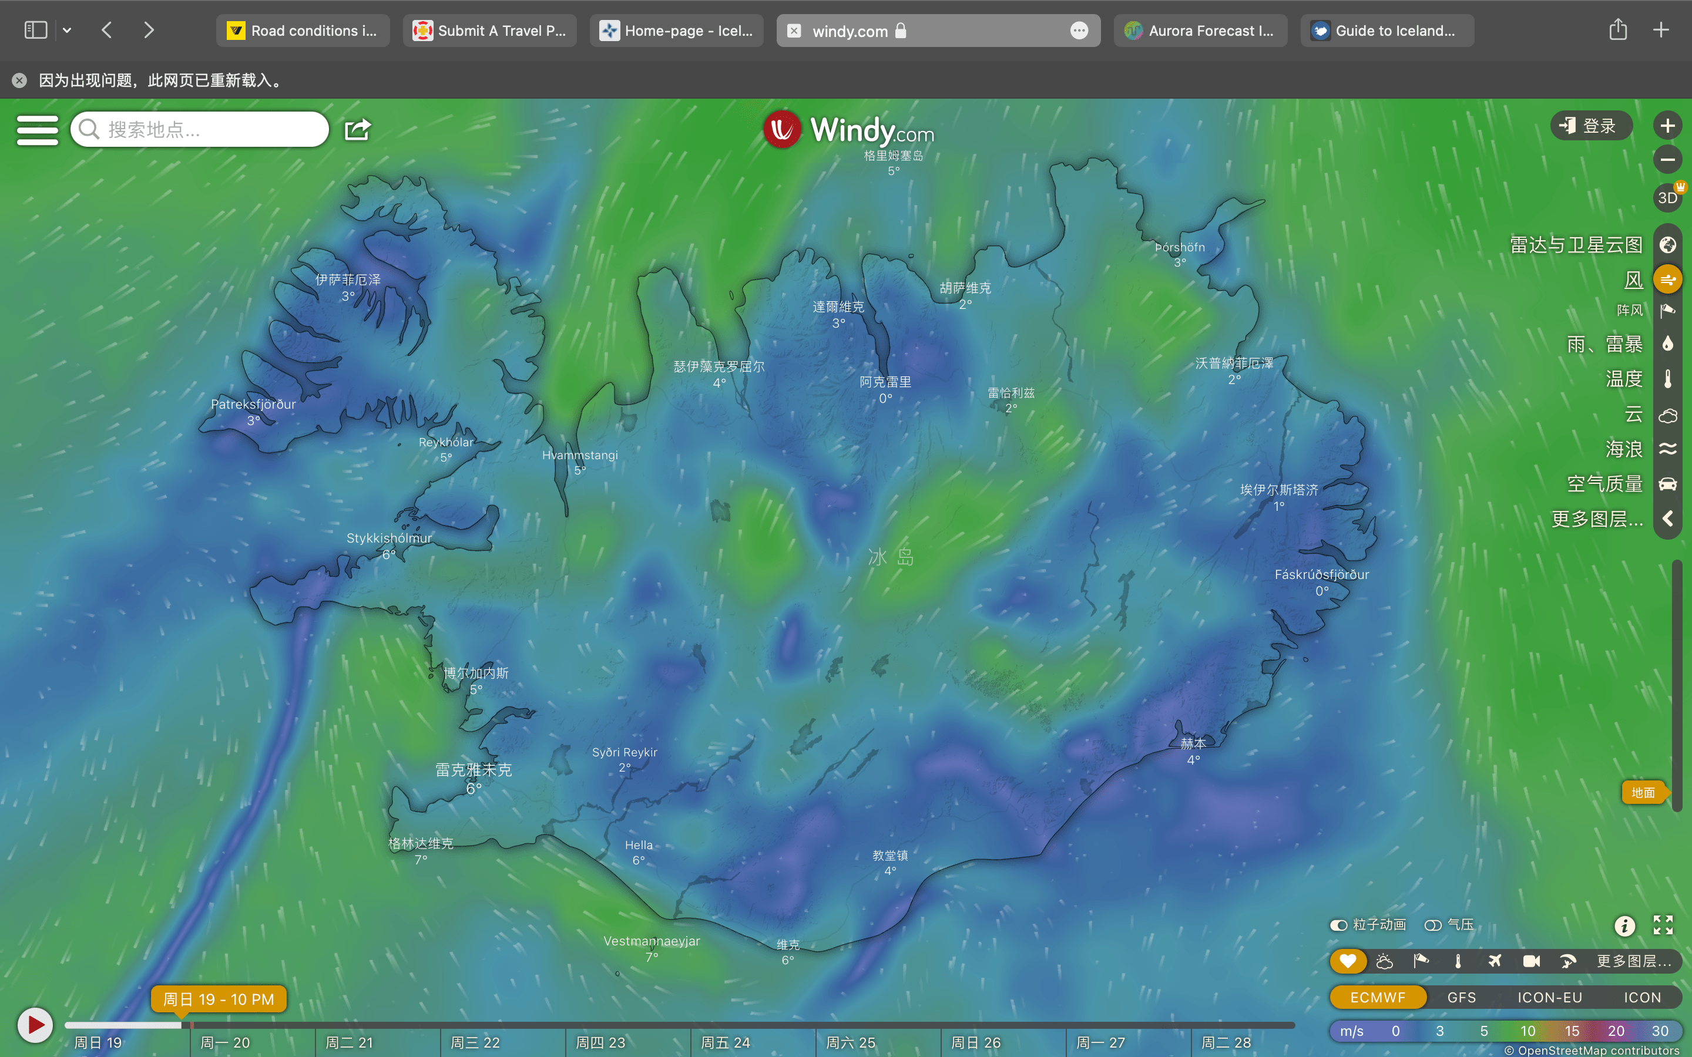The width and height of the screenshot is (1692, 1057).
Task: Go forward to next page
Action: (x=149, y=30)
